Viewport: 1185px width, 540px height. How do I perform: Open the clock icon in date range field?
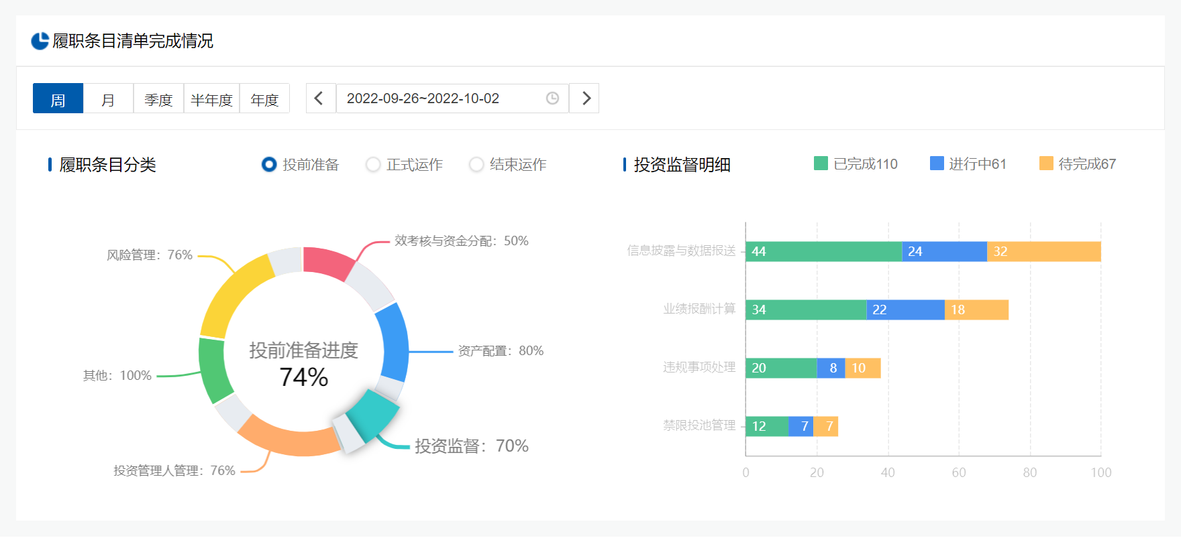pos(552,98)
